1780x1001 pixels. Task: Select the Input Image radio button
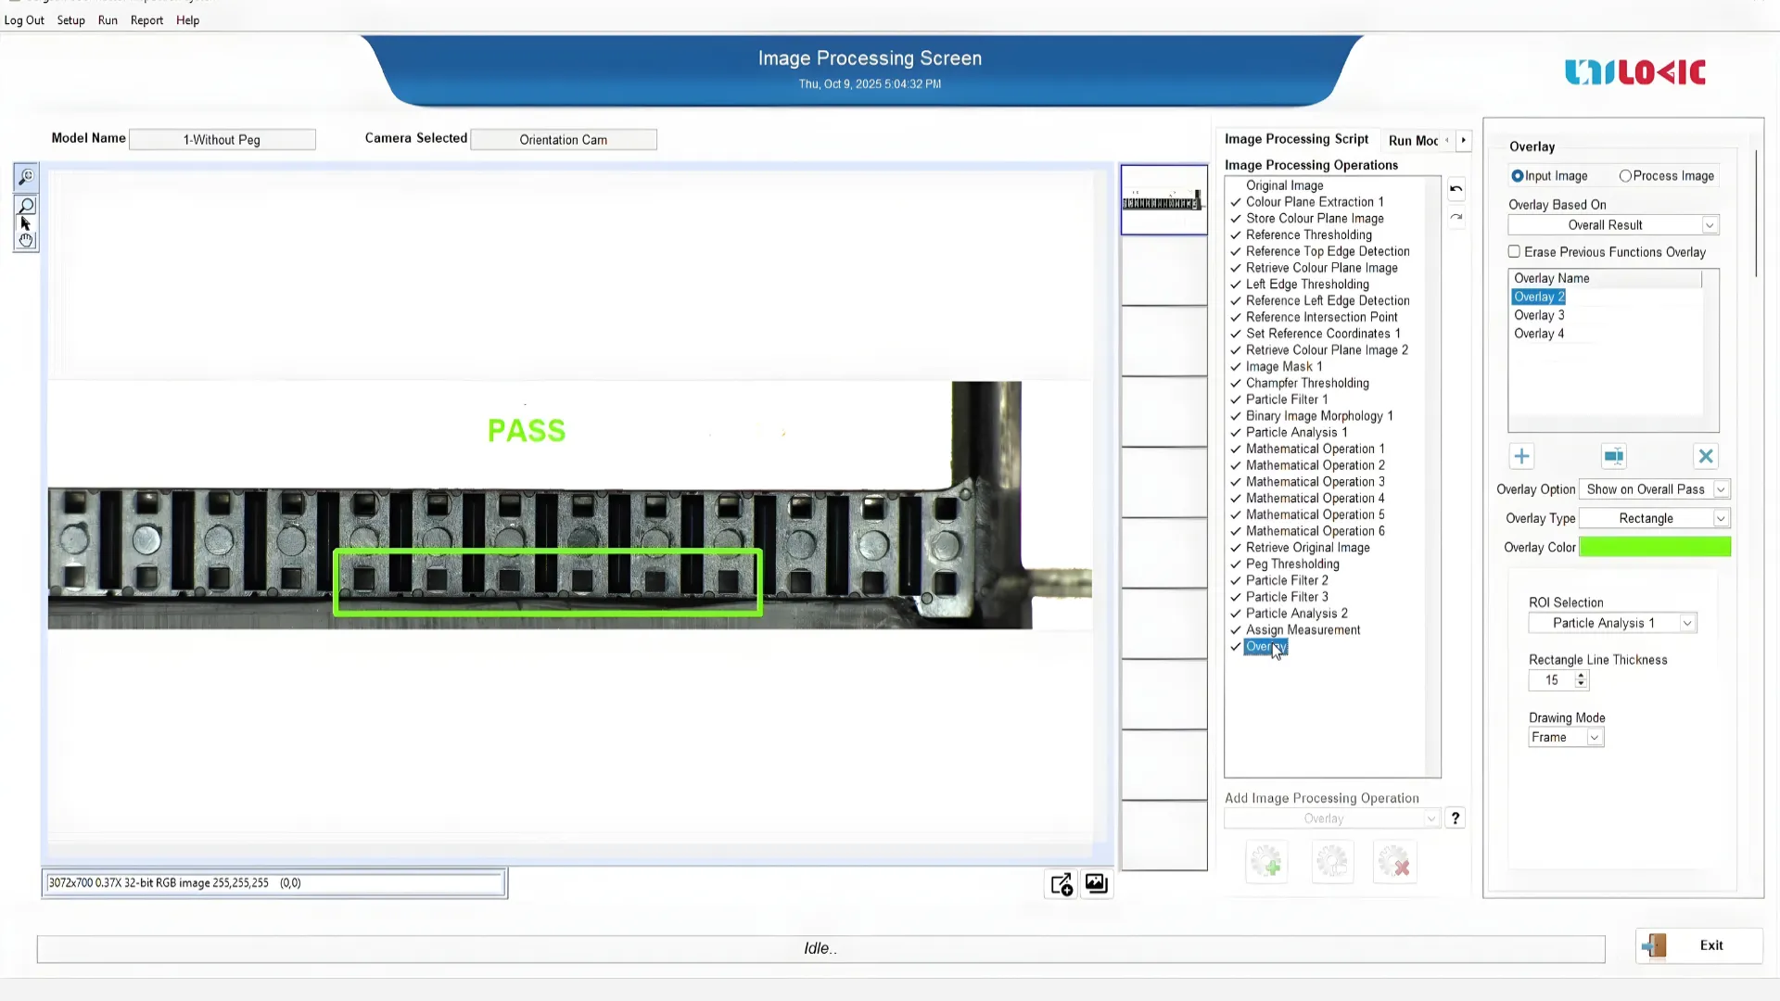point(1518,176)
